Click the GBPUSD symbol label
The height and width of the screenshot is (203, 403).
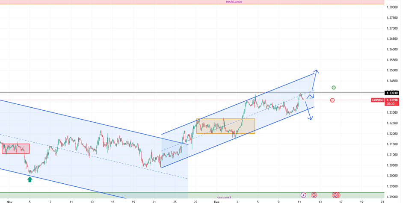coord(377,100)
